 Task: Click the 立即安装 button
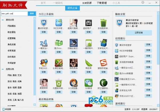(x=139, y=33)
